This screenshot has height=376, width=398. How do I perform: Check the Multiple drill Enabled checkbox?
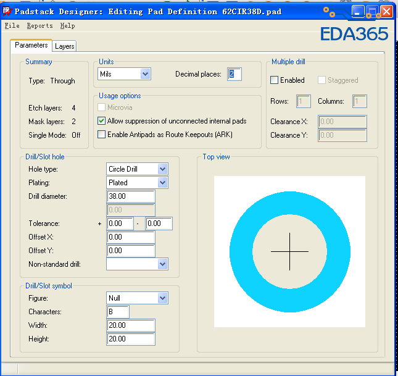click(275, 80)
